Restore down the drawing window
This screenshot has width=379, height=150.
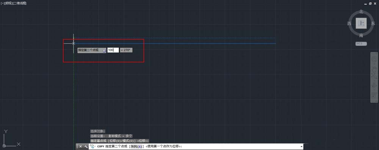coord(370,3)
